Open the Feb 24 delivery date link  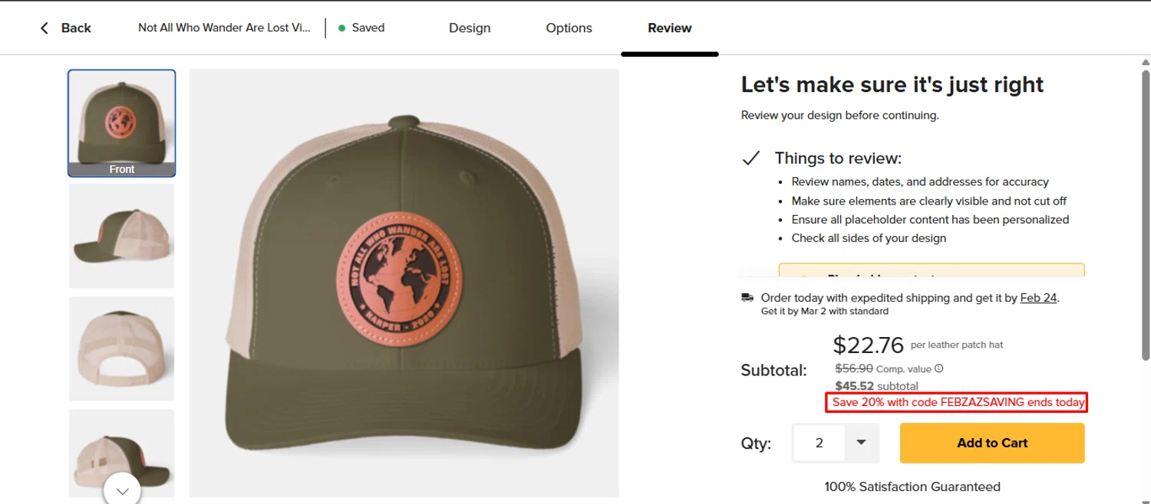point(1038,298)
